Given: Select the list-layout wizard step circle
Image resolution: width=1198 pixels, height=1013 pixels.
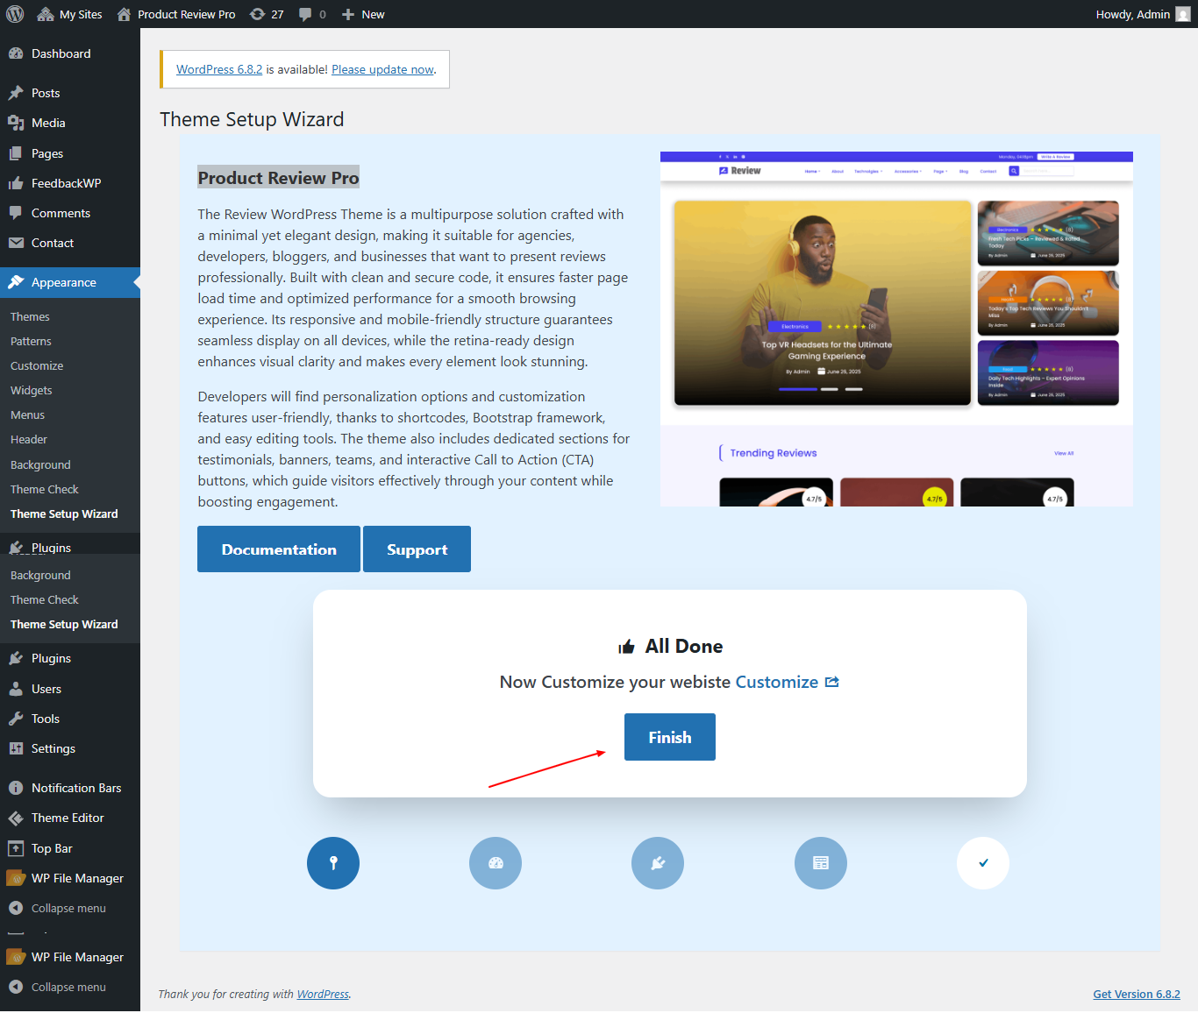Looking at the screenshot, I should (821, 863).
